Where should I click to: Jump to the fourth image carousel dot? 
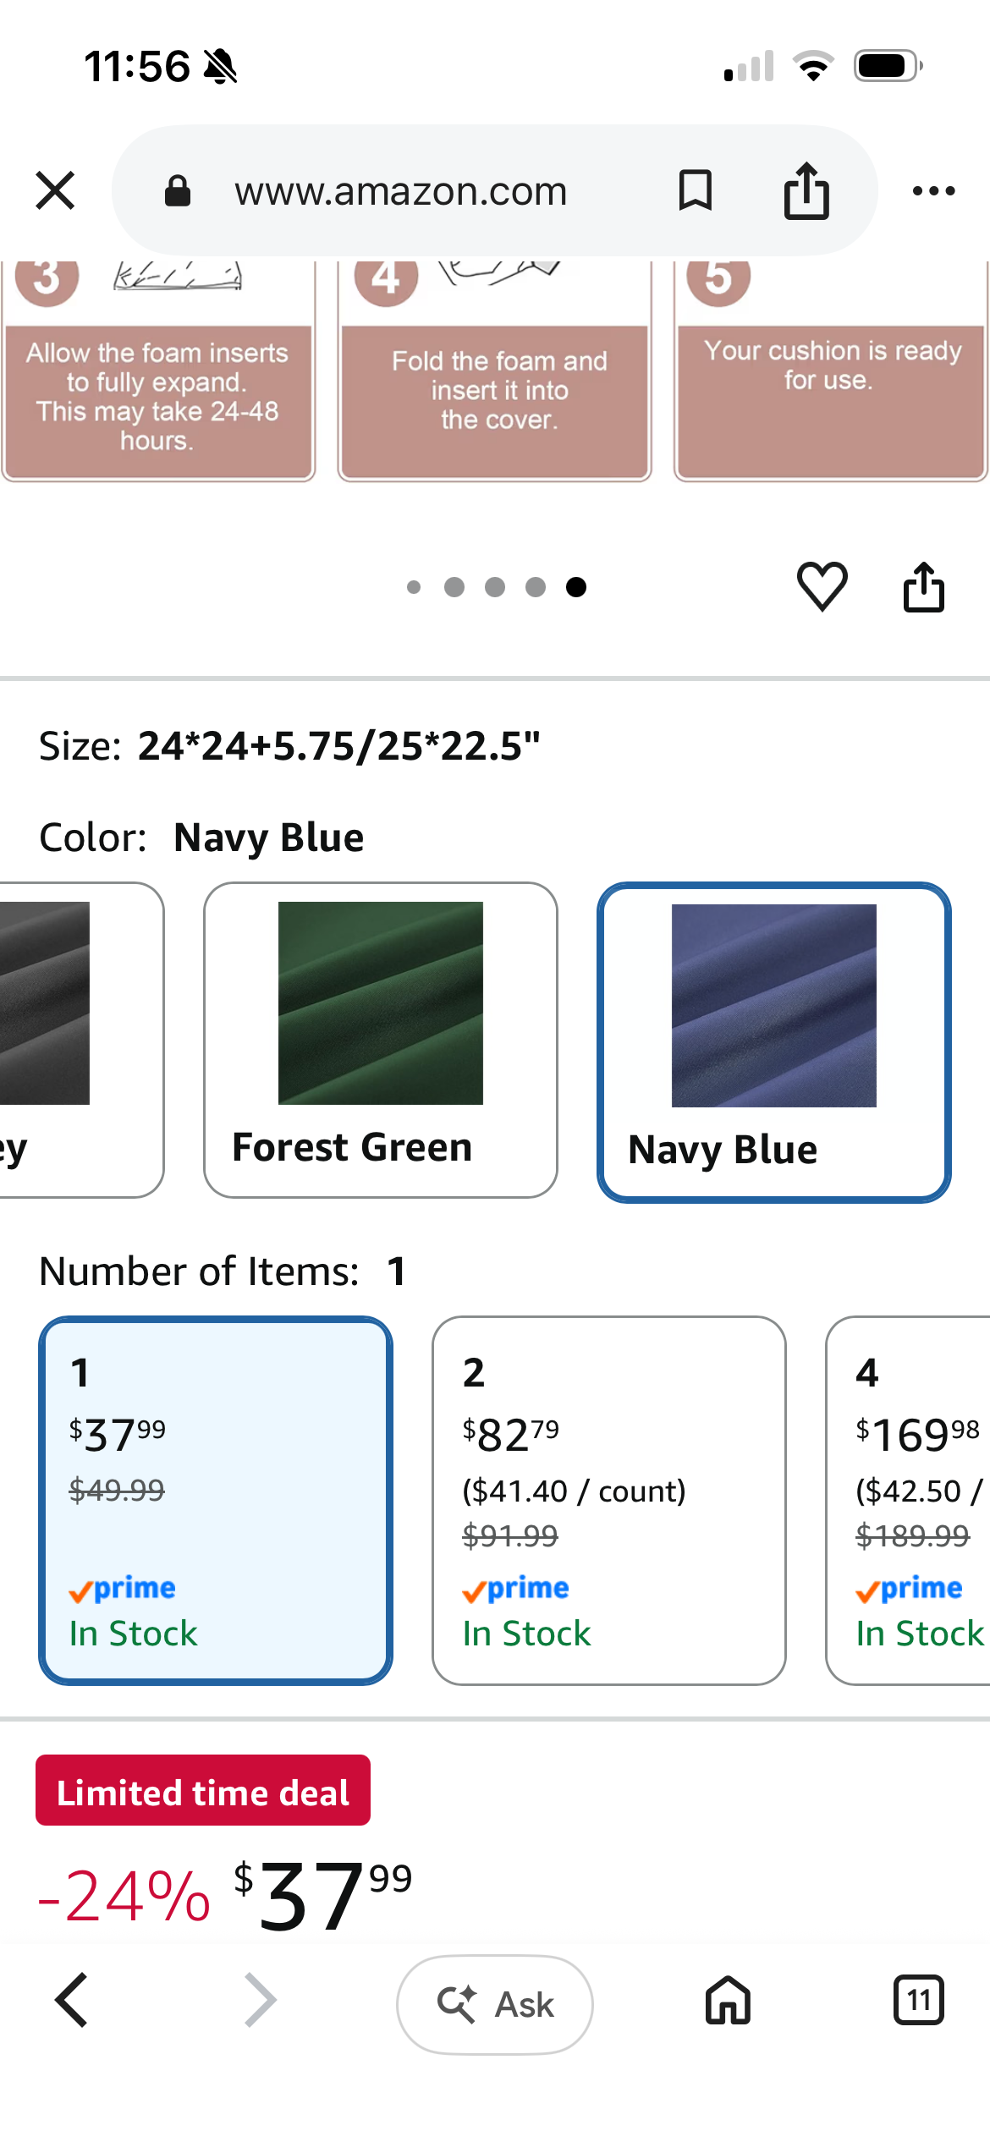536,587
